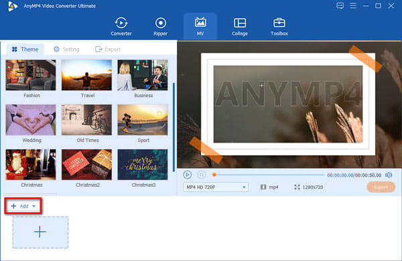Click the AnyMP4 app logo
The height and width of the screenshot is (261, 402).
[12, 6]
